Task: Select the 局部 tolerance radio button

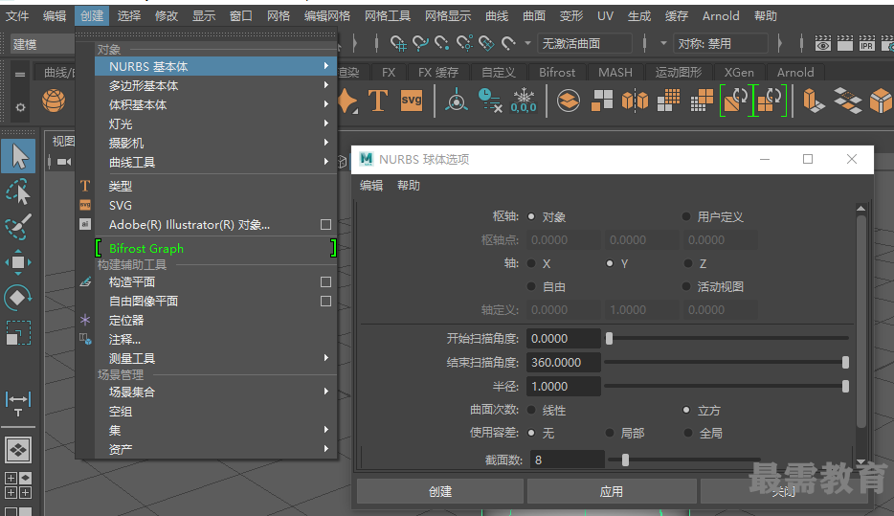Action: tap(610, 433)
